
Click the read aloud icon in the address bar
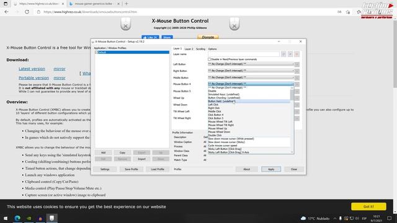click(339, 12)
